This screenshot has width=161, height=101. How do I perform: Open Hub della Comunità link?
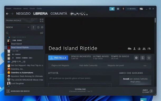coord(88,65)
